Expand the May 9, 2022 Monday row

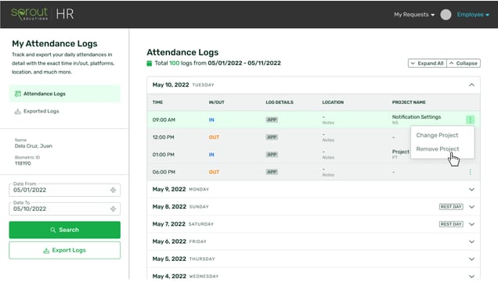(x=313, y=190)
